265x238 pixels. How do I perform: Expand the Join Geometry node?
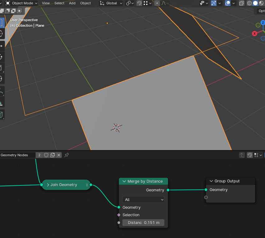(x=48, y=185)
